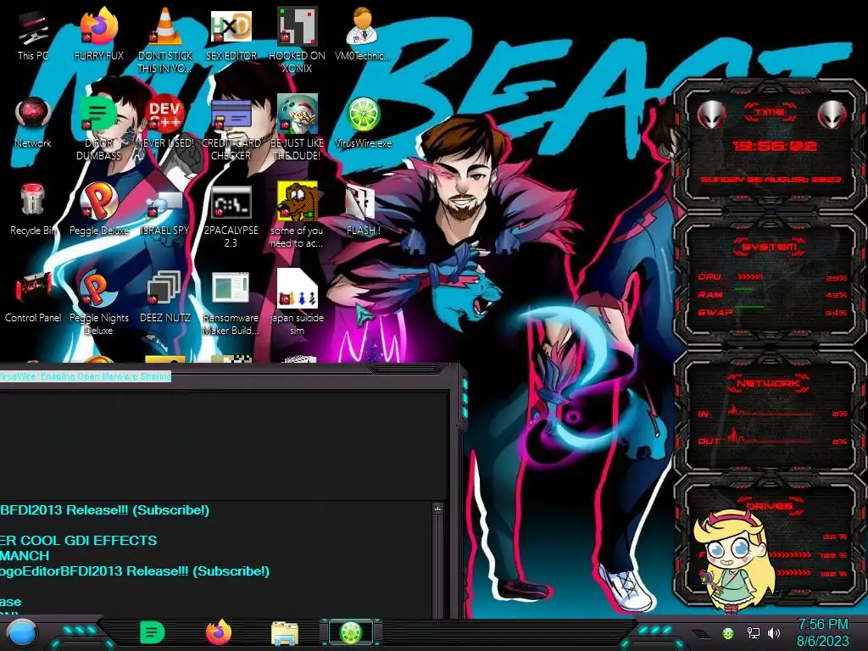The image size is (868, 651).
Task: Open the Start orb on the taskbar
Action: point(22,633)
